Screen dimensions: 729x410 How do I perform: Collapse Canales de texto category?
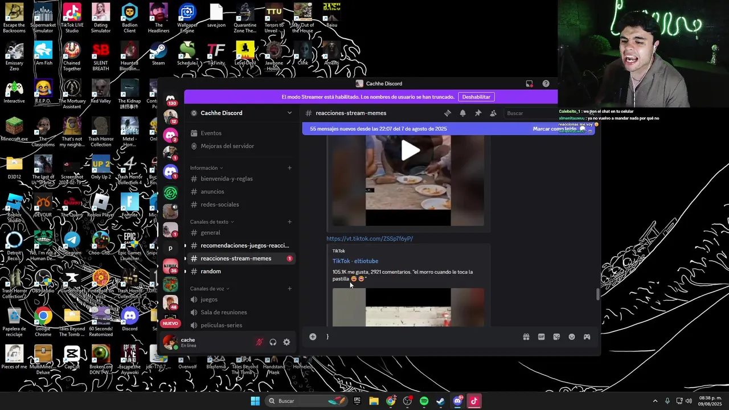point(212,222)
